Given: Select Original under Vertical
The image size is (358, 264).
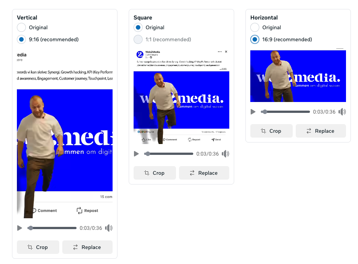Looking at the screenshot, I should point(21,27).
